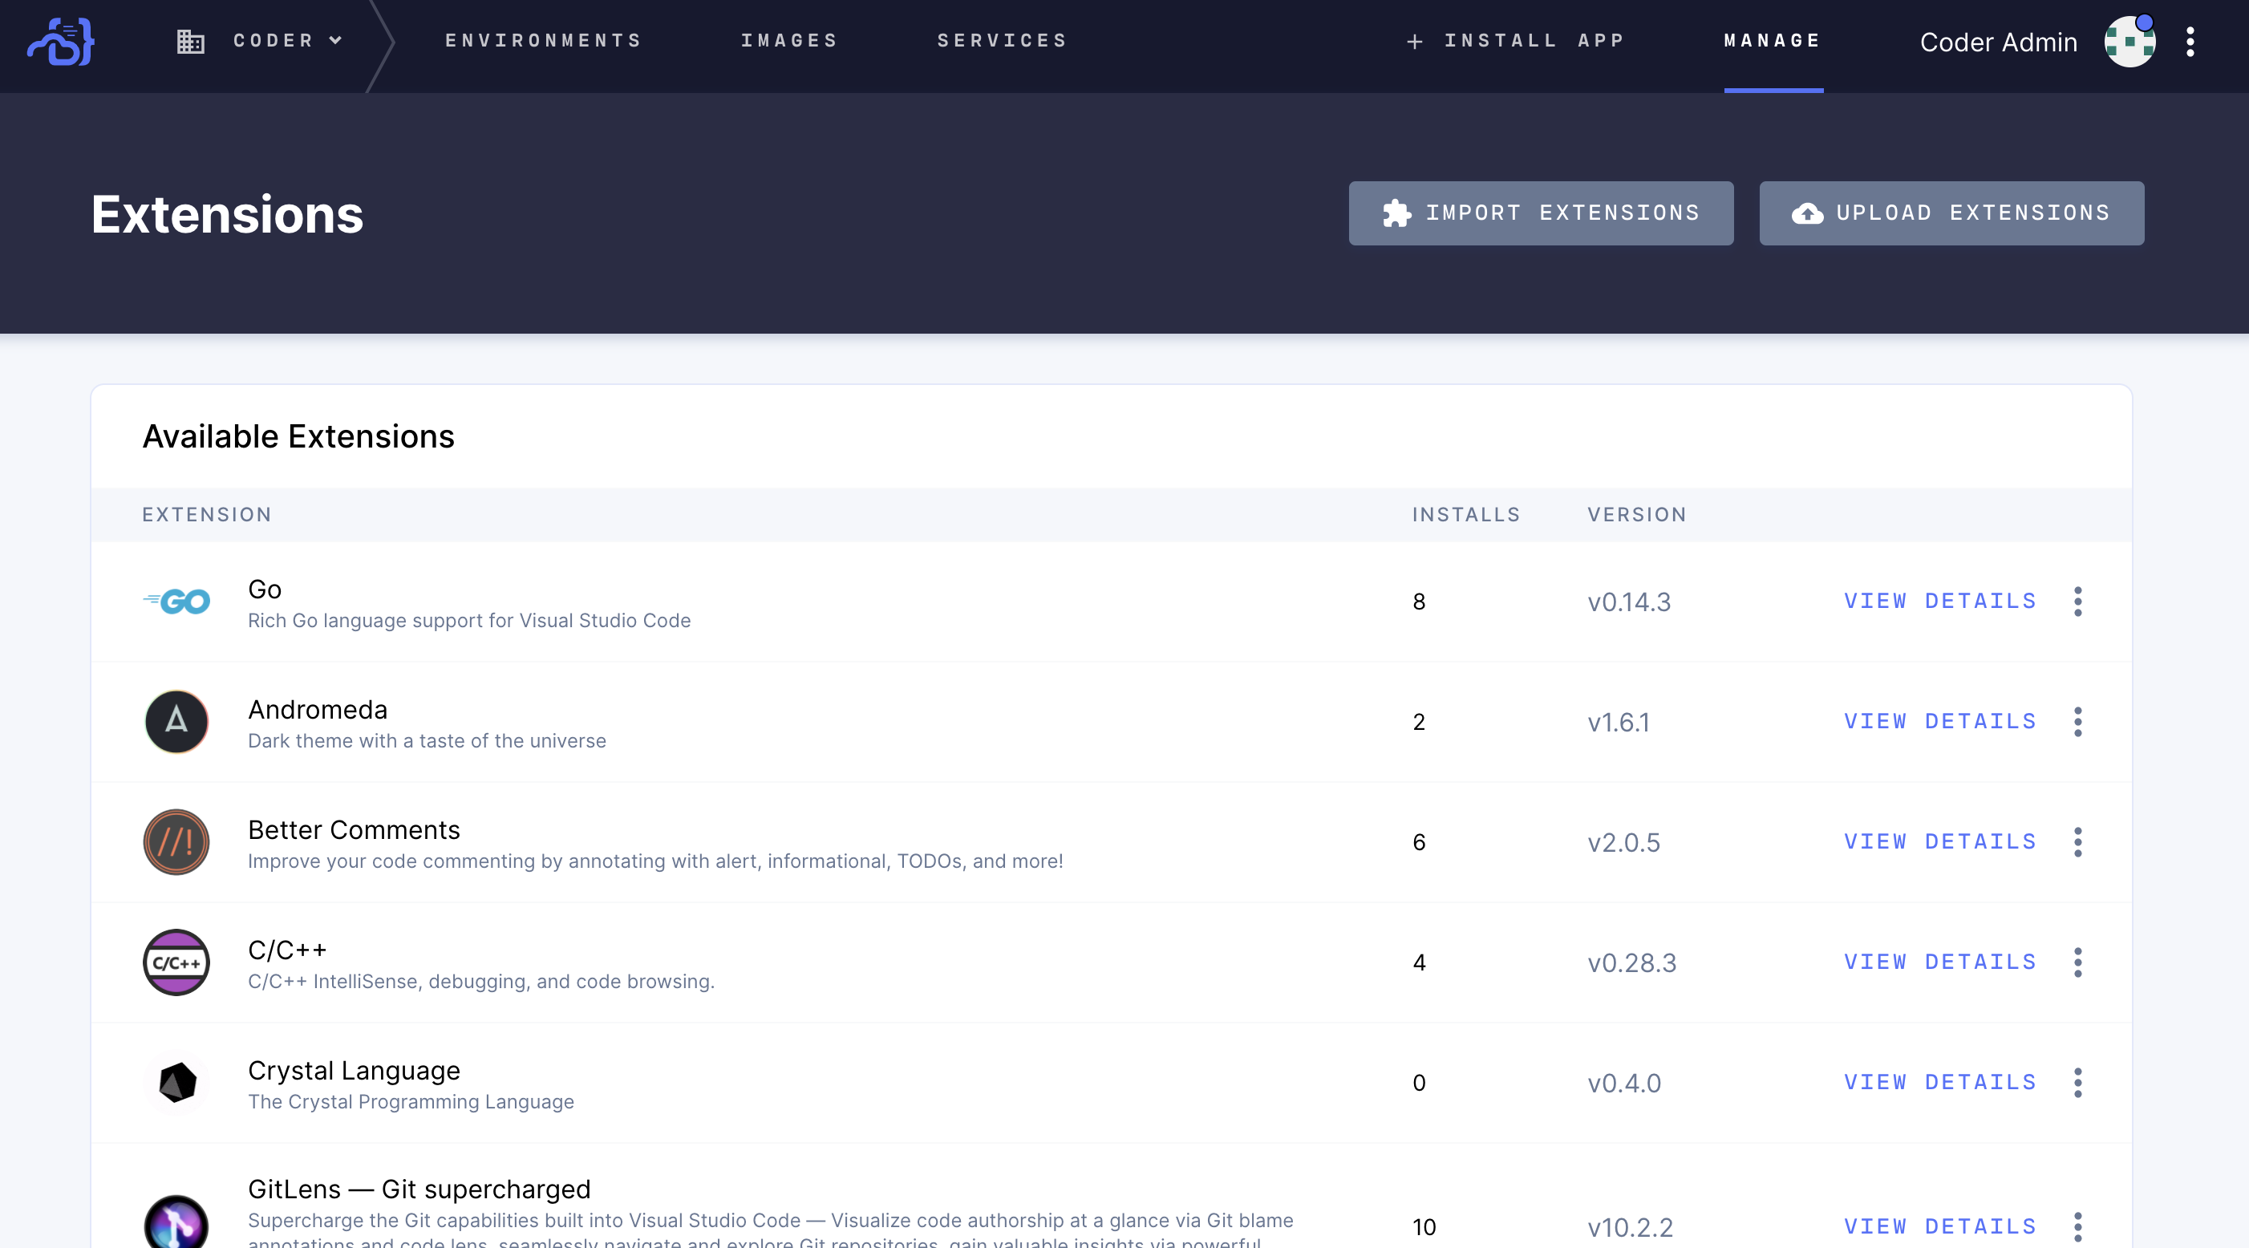Click the Go extension icon
This screenshot has height=1248, width=2249.
[176, 602]
